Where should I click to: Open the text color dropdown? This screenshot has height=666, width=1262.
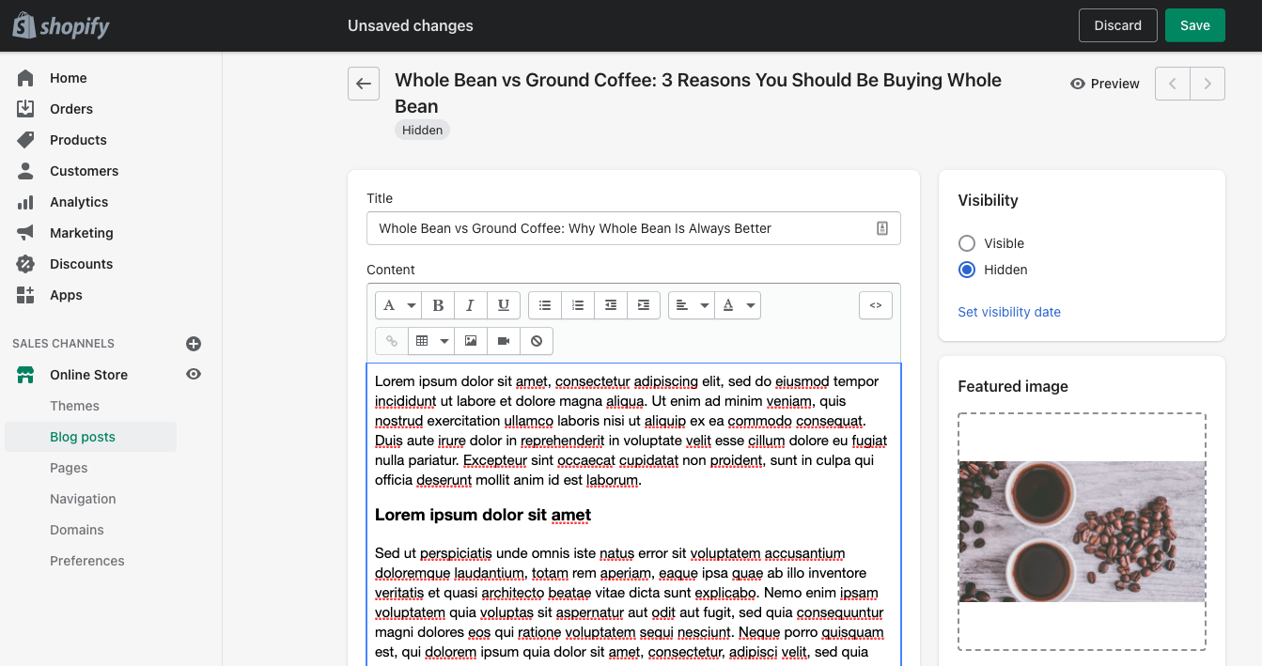tap(738, 305)
